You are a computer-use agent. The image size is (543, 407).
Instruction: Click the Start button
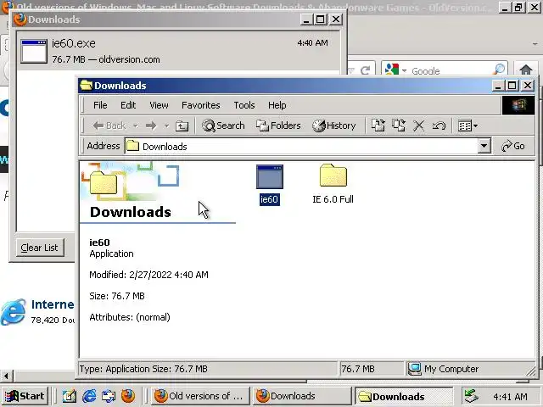pos(25,396)
